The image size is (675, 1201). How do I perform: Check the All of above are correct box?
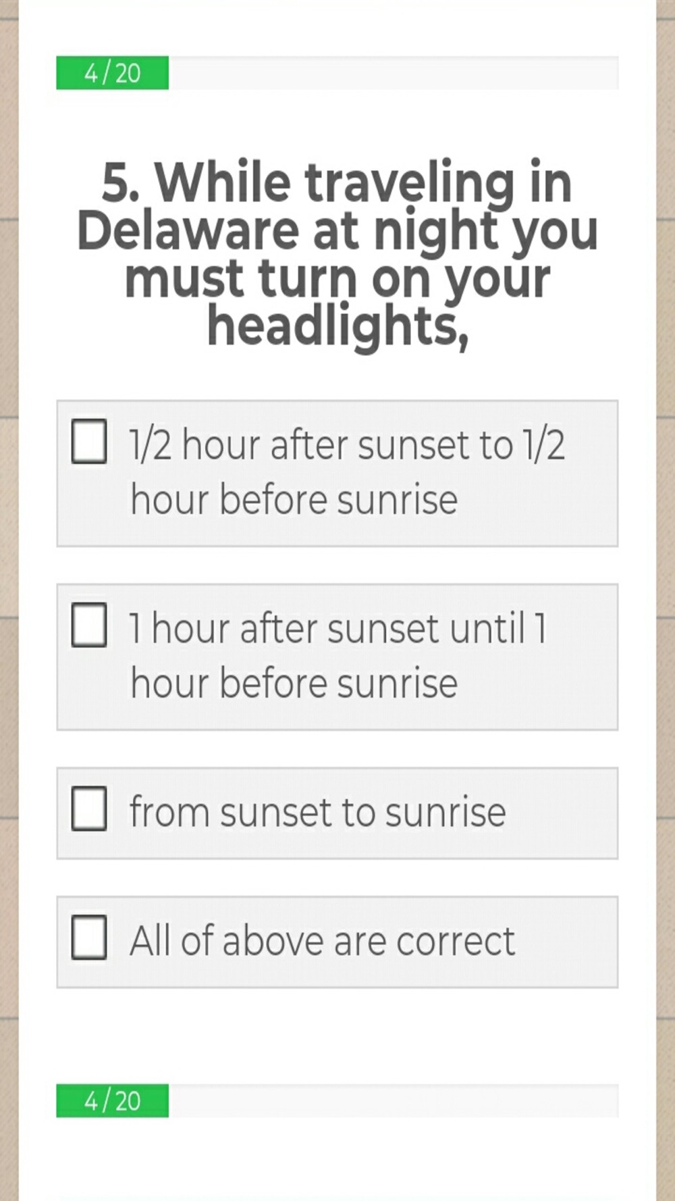pos(89,937)
